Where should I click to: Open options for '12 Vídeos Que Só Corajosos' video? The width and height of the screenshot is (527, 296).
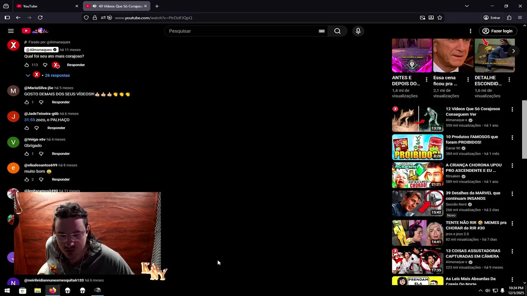[512, 109]
